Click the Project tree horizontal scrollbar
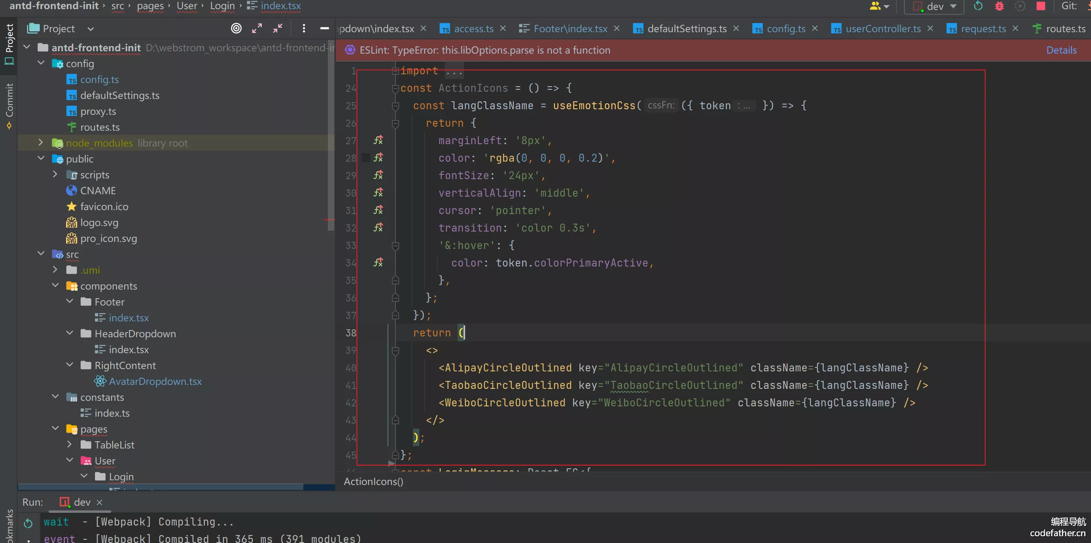 pyautogui.click(x=161, y=486)
